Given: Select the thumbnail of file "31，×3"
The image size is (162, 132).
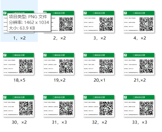Looking at the screenshot, I should pyautogui.click(x=59, y=106).
